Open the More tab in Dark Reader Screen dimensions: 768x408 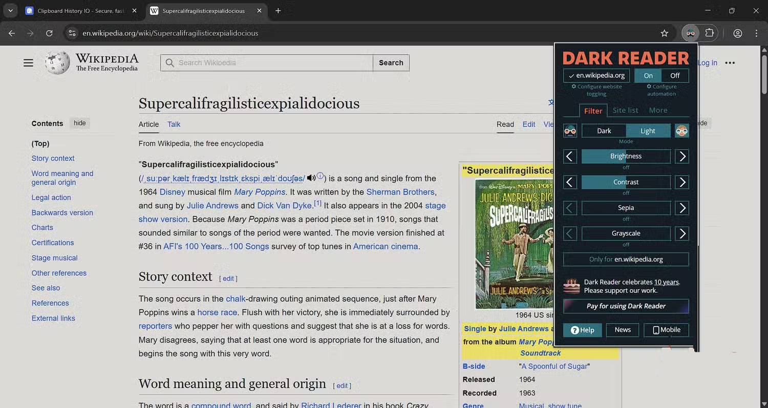[657, 110]
